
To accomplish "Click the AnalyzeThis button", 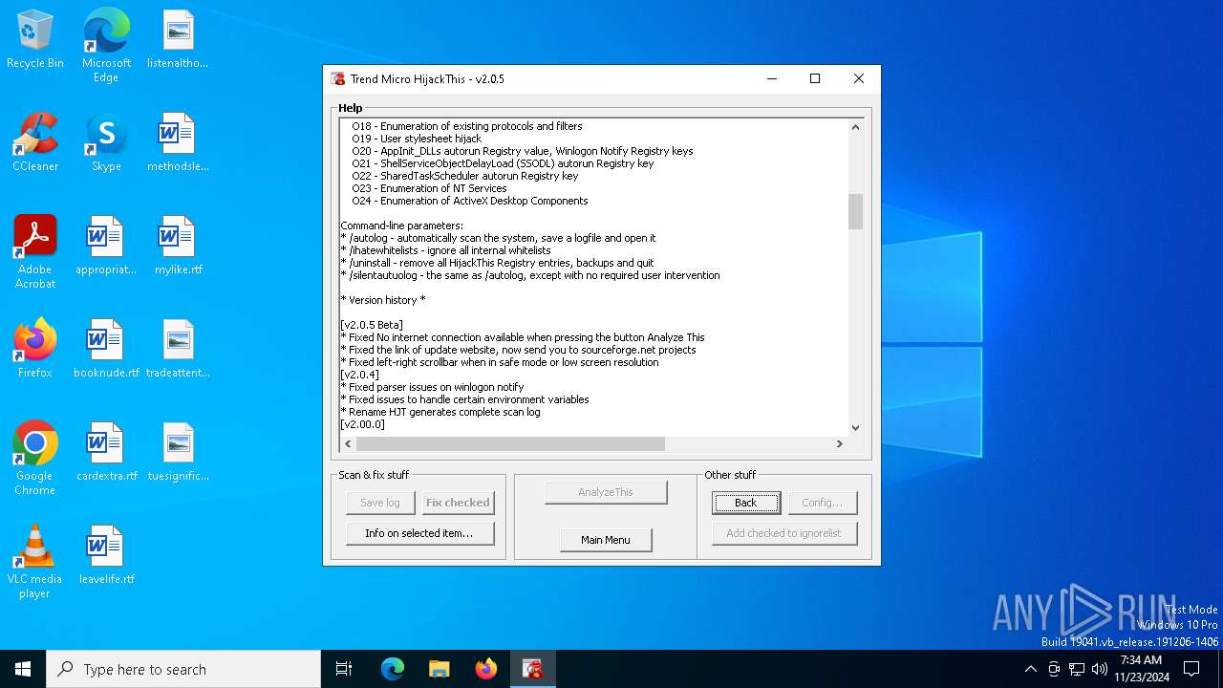I will 606,492.
